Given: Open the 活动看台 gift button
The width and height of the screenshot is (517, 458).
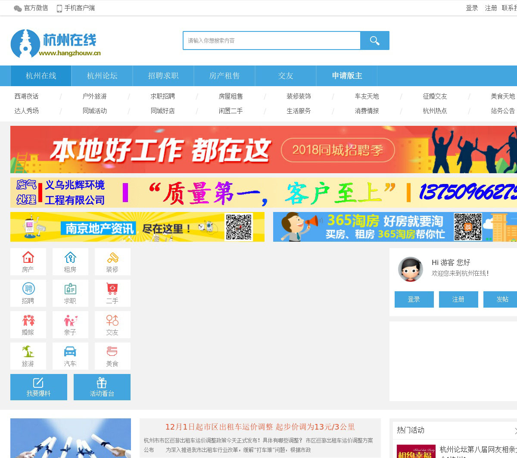Looking at the screenshot, I should 102,387.
